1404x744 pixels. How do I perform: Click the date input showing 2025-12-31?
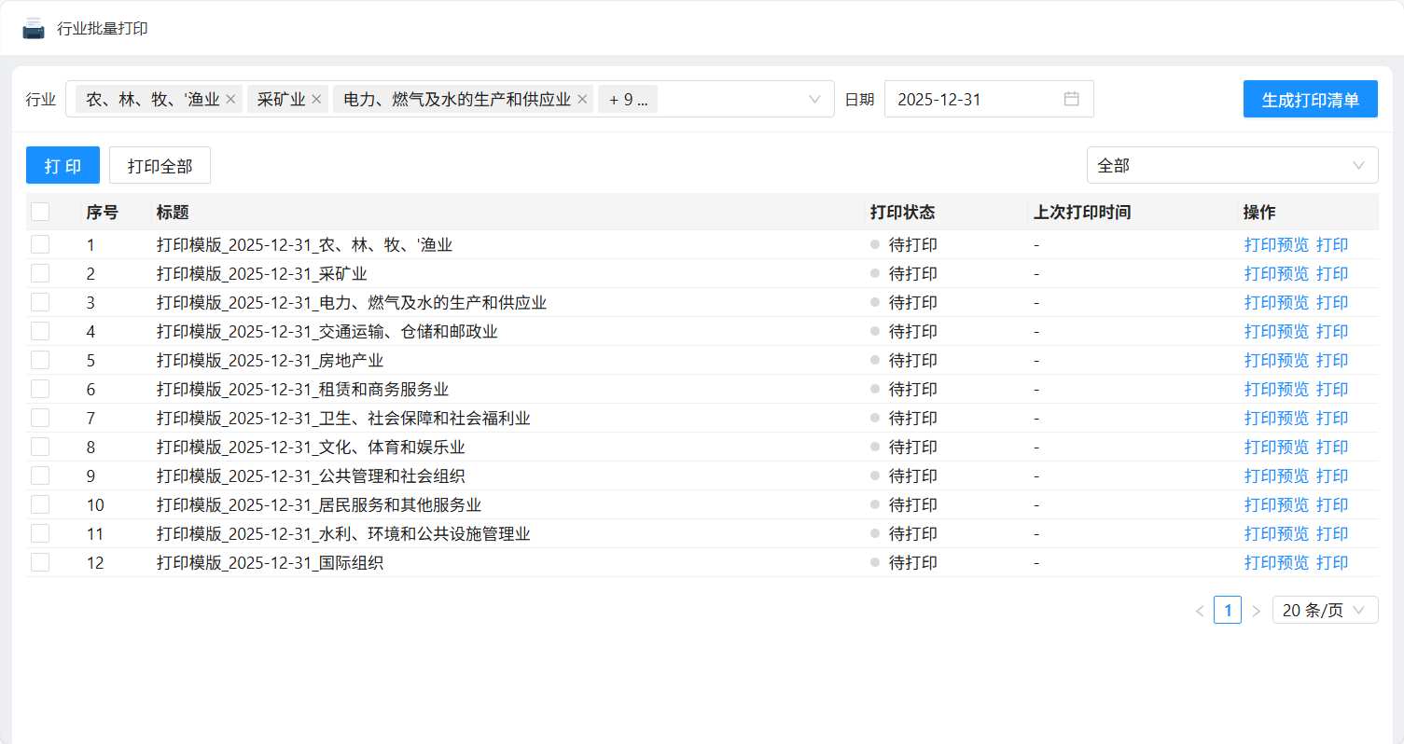[970, 100]
